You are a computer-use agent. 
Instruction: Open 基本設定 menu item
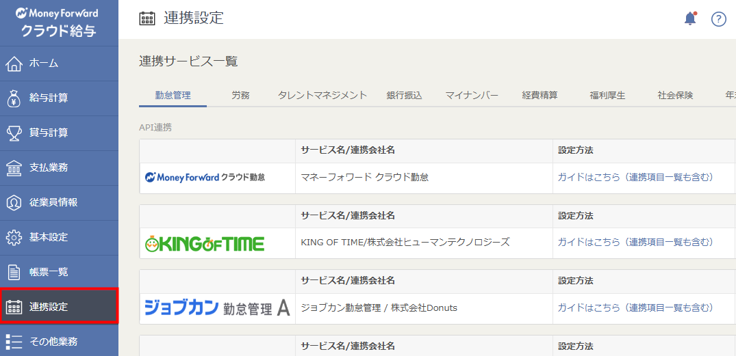pyautogui.click(x=59, y=237)
